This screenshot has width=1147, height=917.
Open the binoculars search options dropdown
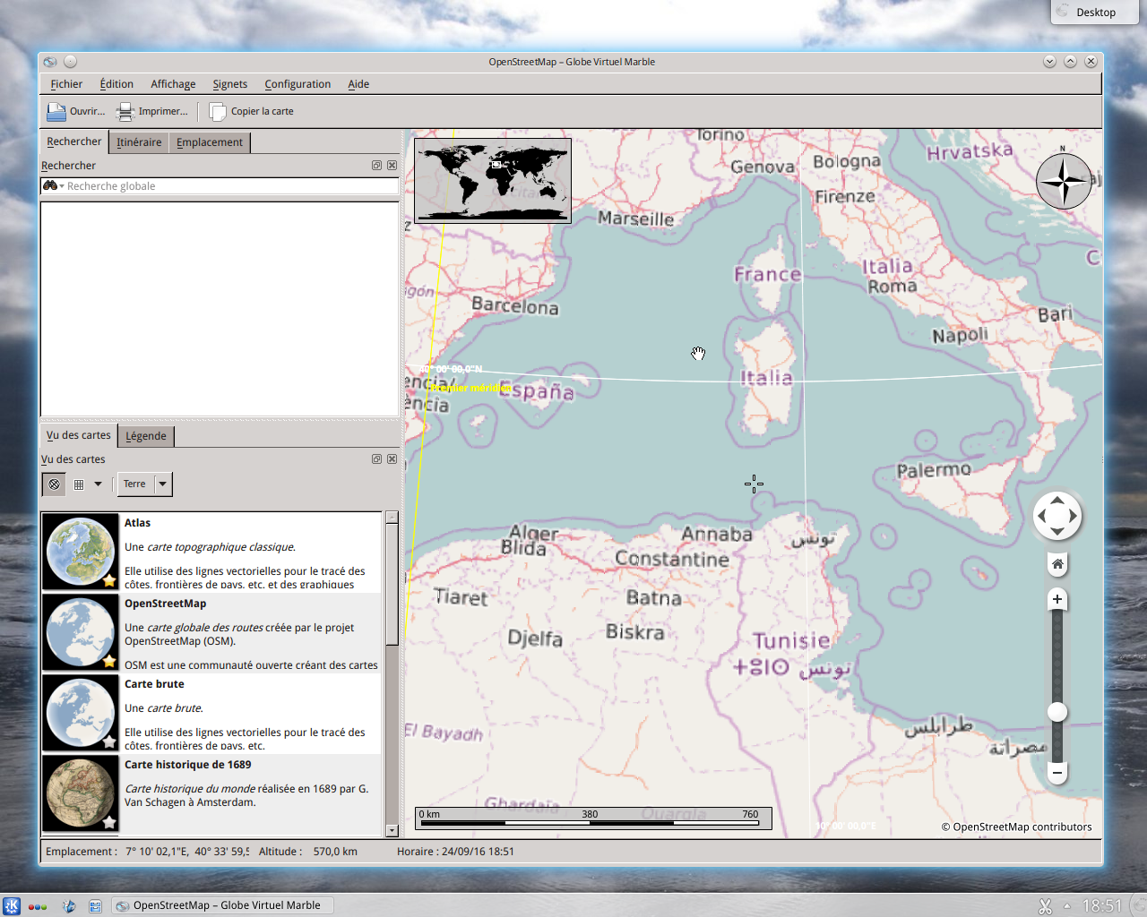coord(53,186)
